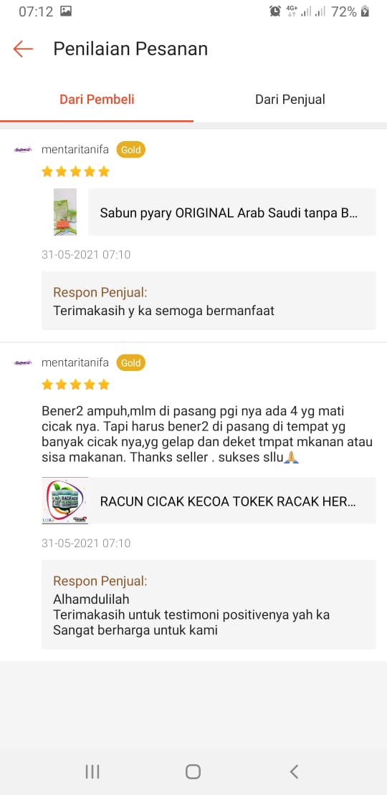Tap the username mentaritanifa on first review
387x795 pixels.
(x=75, y=150)
